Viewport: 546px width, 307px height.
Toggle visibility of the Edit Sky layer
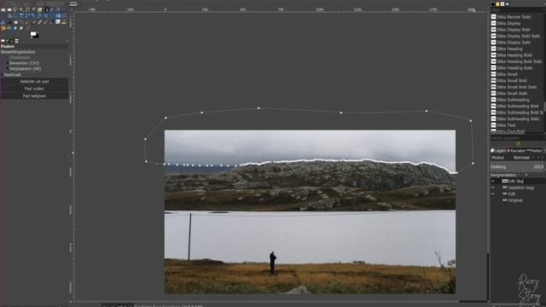pyautogui.click(x=493, y=181)
